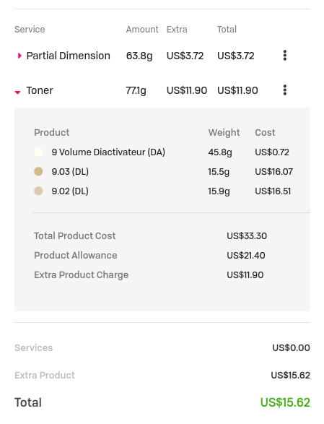Image resolution: width=324 pixels, height=424 pixels.
Task: Click the Partial Dimension service name
Action: 69,56
